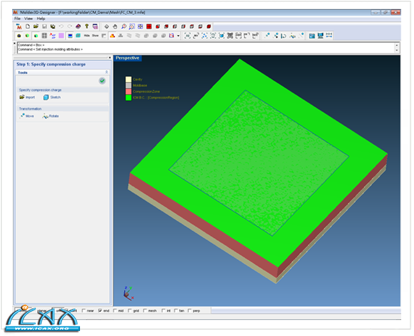Enable the 'near' snap checkbox

click(83, 311)
